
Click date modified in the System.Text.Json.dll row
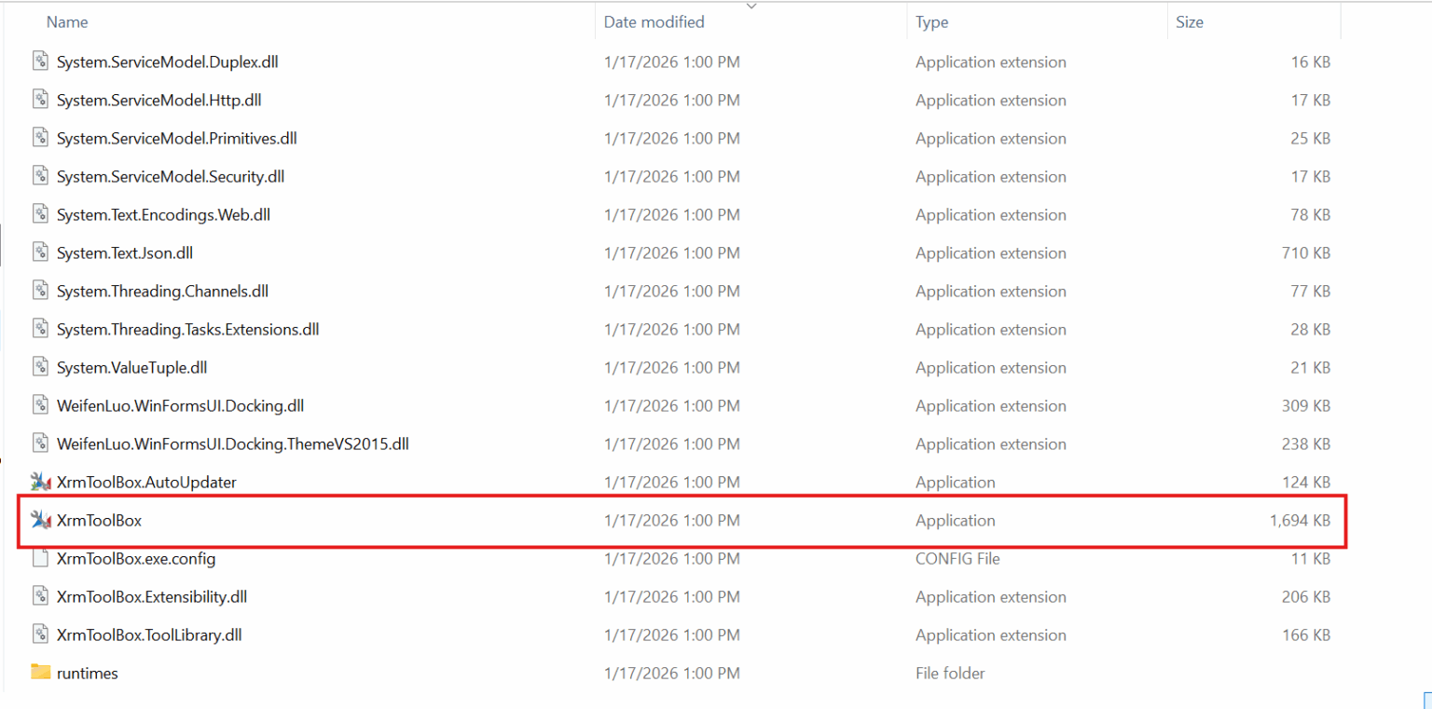coord(672,252)
